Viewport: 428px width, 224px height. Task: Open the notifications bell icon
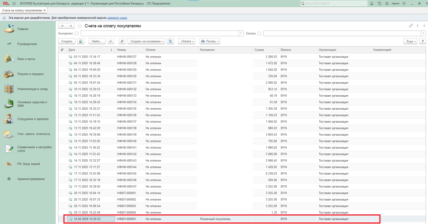[x=372, y=3]
